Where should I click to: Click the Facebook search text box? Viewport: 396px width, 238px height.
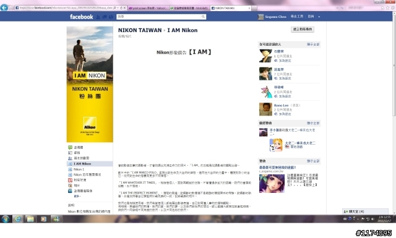[x=158, y=17]
